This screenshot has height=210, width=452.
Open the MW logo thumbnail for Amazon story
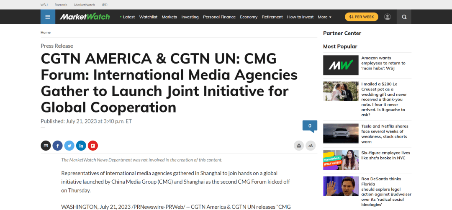pos(341,65)
